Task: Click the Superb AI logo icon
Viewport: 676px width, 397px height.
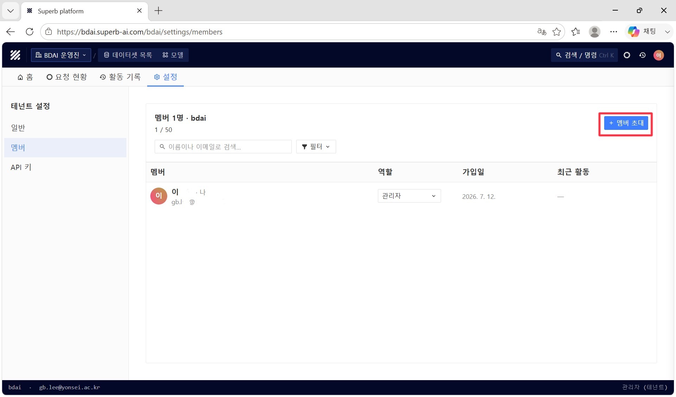Action: [15, 55]
